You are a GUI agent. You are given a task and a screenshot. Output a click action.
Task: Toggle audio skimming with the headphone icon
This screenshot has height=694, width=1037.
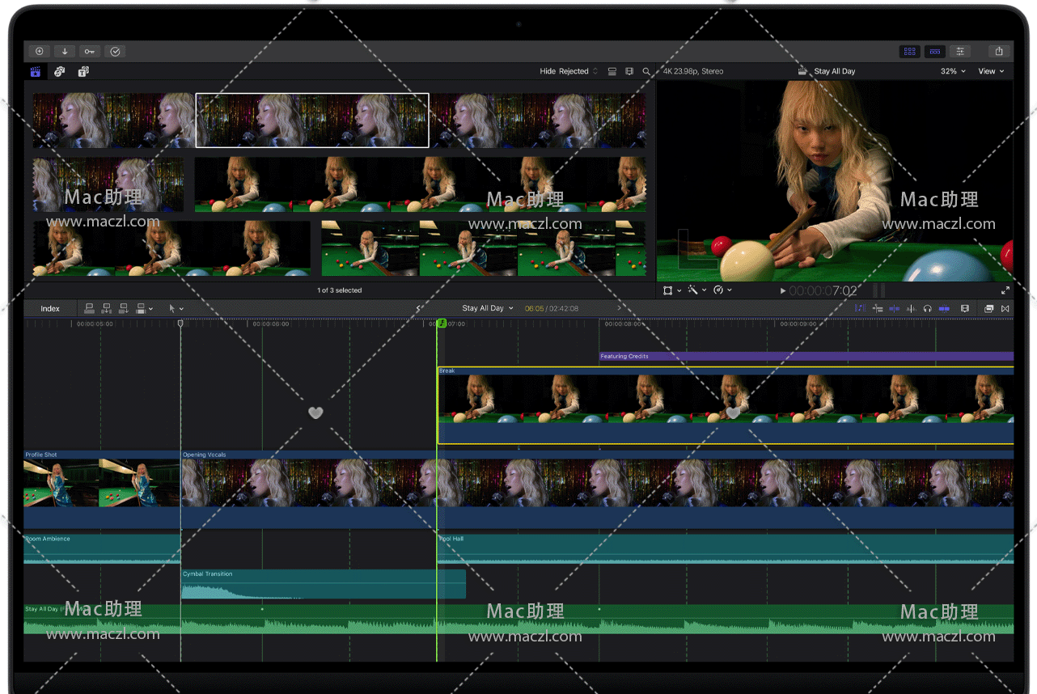click(x=927, y=308)
